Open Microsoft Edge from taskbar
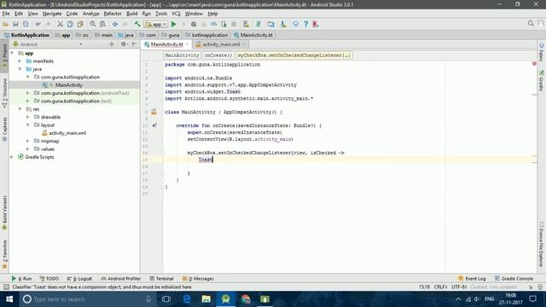 pyautogui.click(x=187, y=299)
